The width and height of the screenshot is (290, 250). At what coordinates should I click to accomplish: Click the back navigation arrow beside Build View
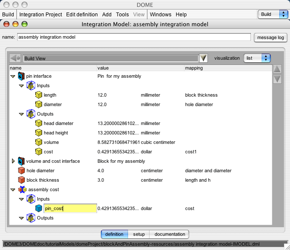click(15, 58)
